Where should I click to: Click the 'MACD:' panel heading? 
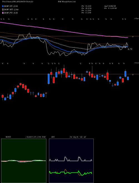click(x=8, y=137)
